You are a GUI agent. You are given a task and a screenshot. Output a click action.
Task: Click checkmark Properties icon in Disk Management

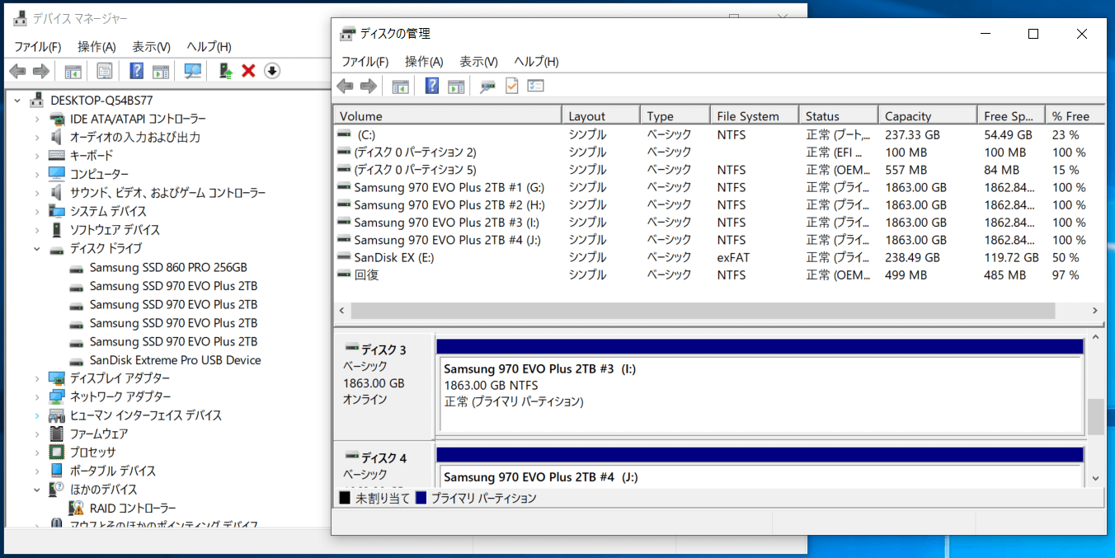pos(511,86)
